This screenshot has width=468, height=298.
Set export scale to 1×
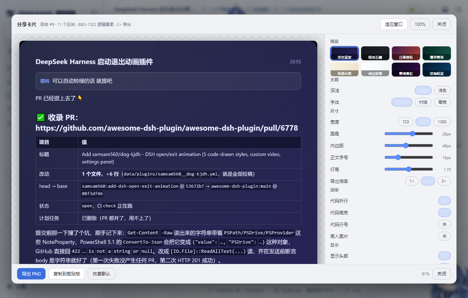(412, 181)
